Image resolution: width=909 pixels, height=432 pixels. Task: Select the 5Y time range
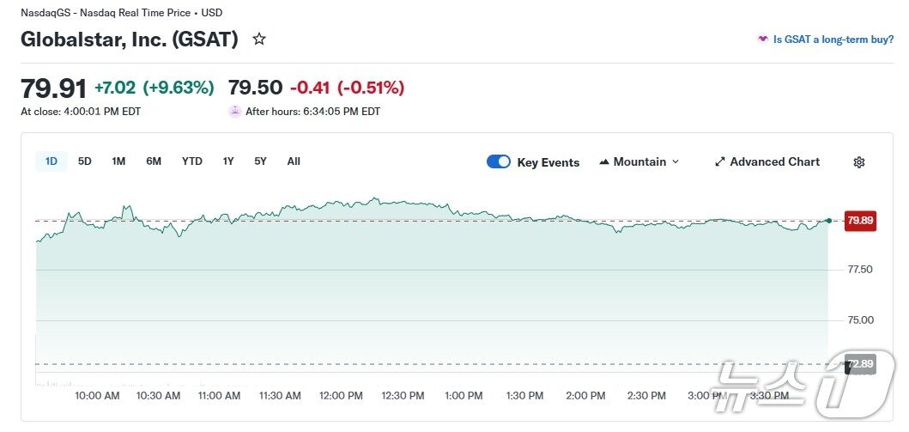[x=260, y=161]
